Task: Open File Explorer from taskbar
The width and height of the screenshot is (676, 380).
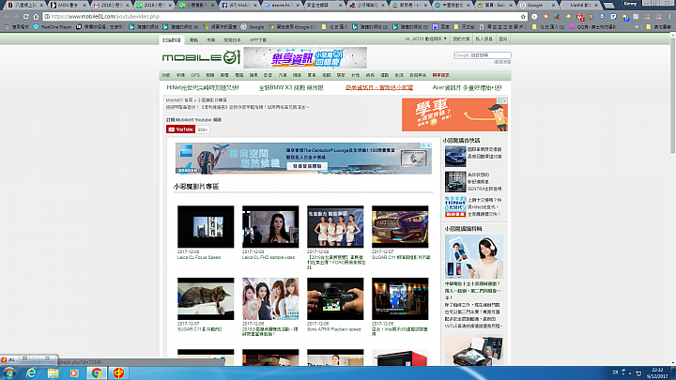Action: (53, 373)
